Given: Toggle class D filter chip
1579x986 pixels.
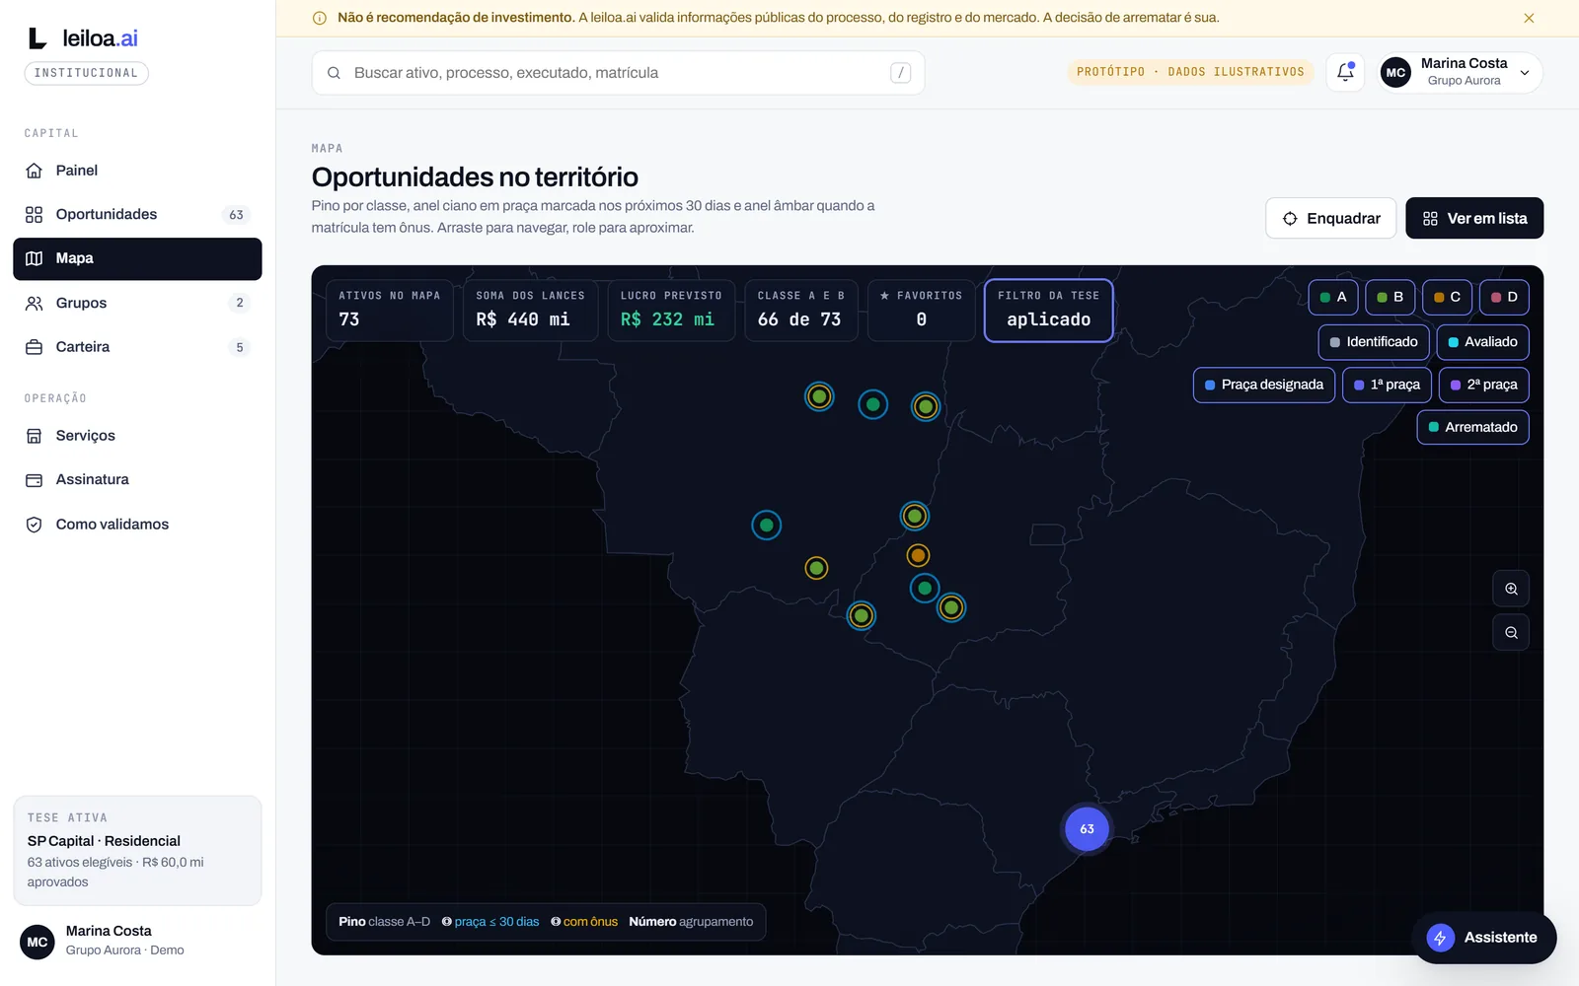Looking at the screenshot, I should (1504, 297).
